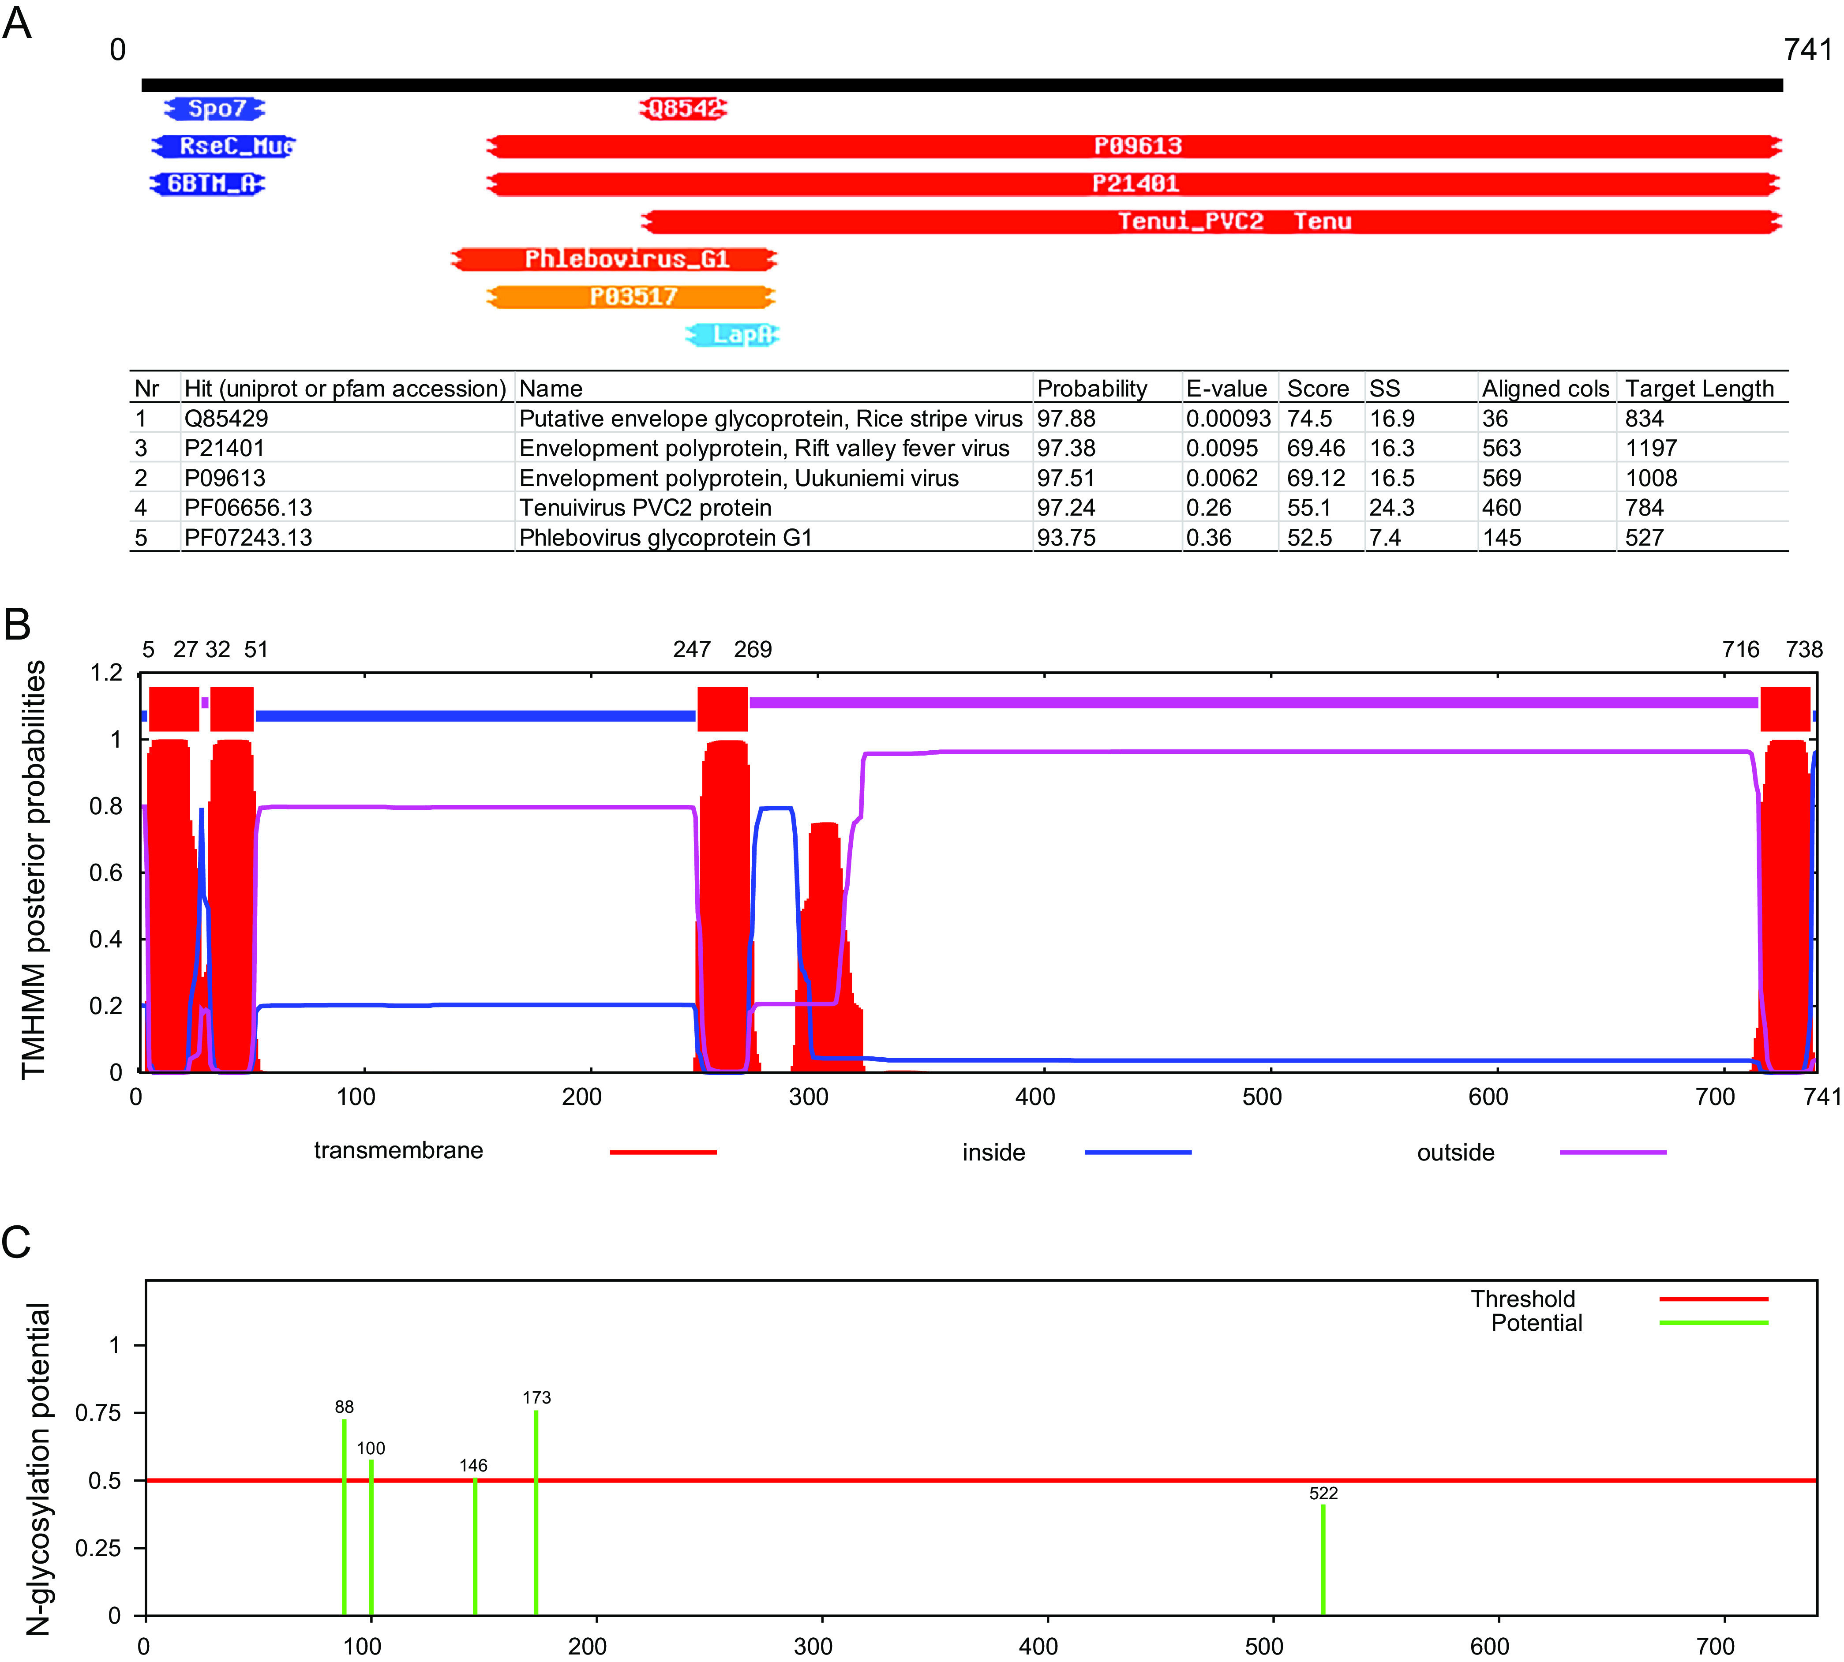
Task: Click the red transmembrane legend line
Action: [663, 1153]
